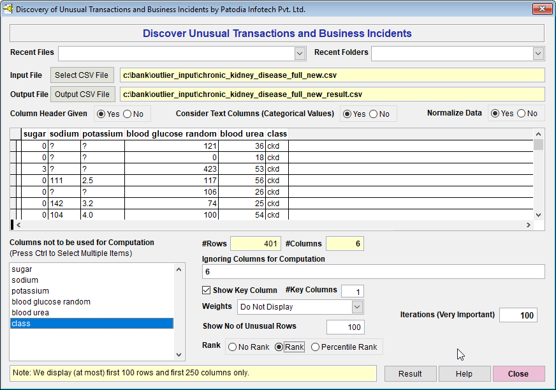This screenshot has width=556, height=390.
Task: Click the application icon in title bar
Action: click(x=8, y=10)
